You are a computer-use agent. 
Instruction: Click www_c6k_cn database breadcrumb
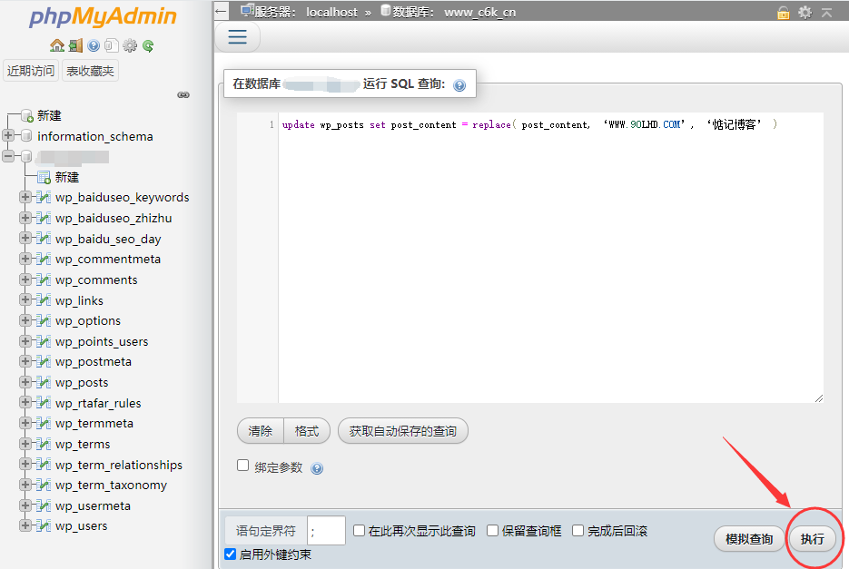click(479, 12)
